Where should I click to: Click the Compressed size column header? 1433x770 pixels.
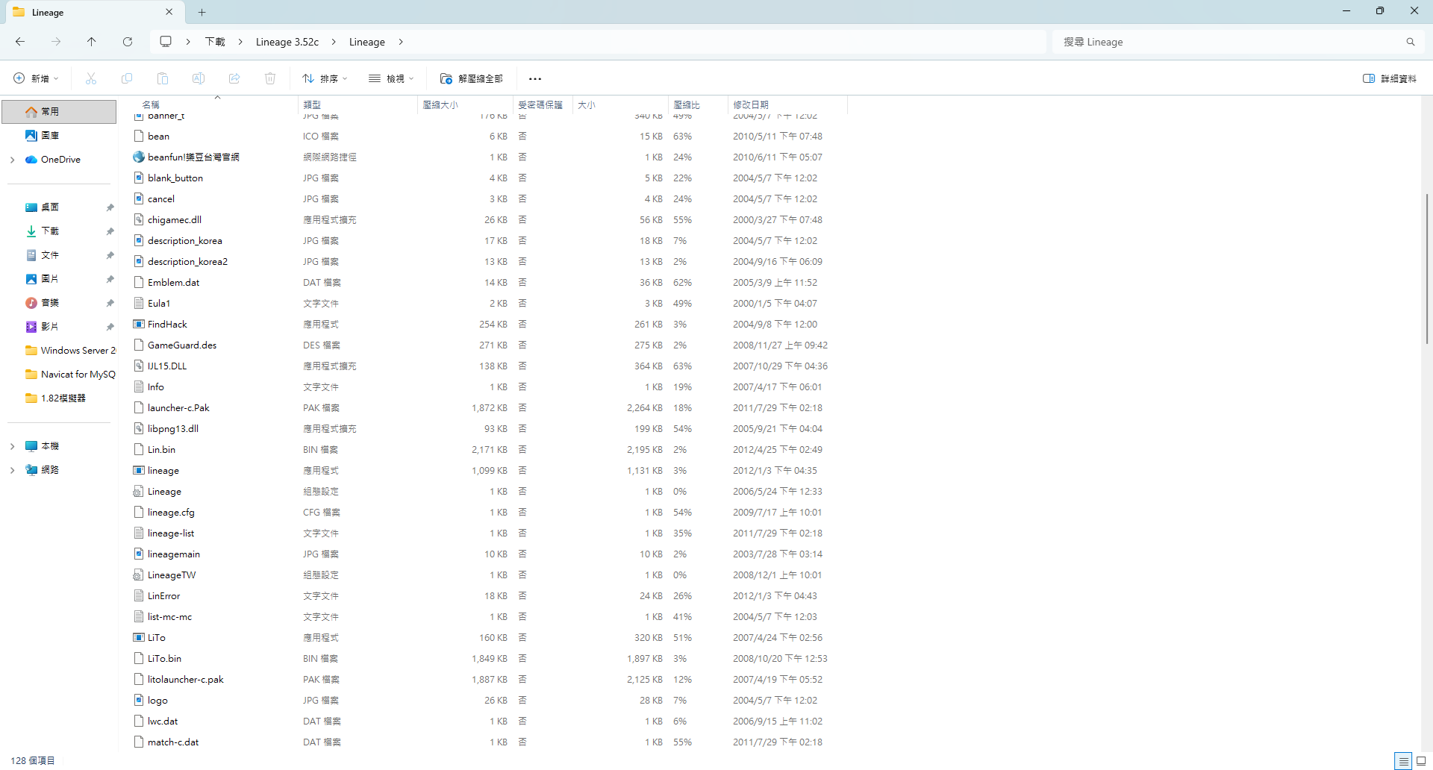(464, 104)
